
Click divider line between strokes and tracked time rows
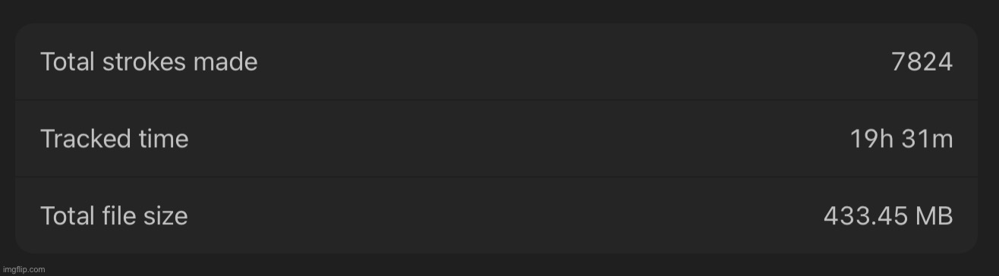[x=496, y=100]
